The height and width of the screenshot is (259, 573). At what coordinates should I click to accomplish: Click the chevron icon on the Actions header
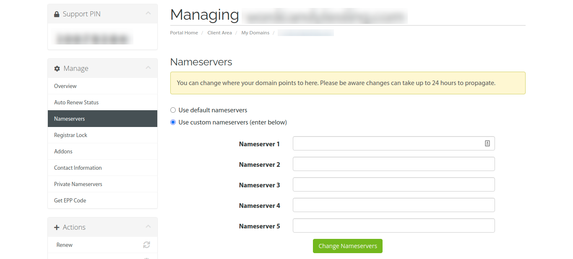coord(148,226)
